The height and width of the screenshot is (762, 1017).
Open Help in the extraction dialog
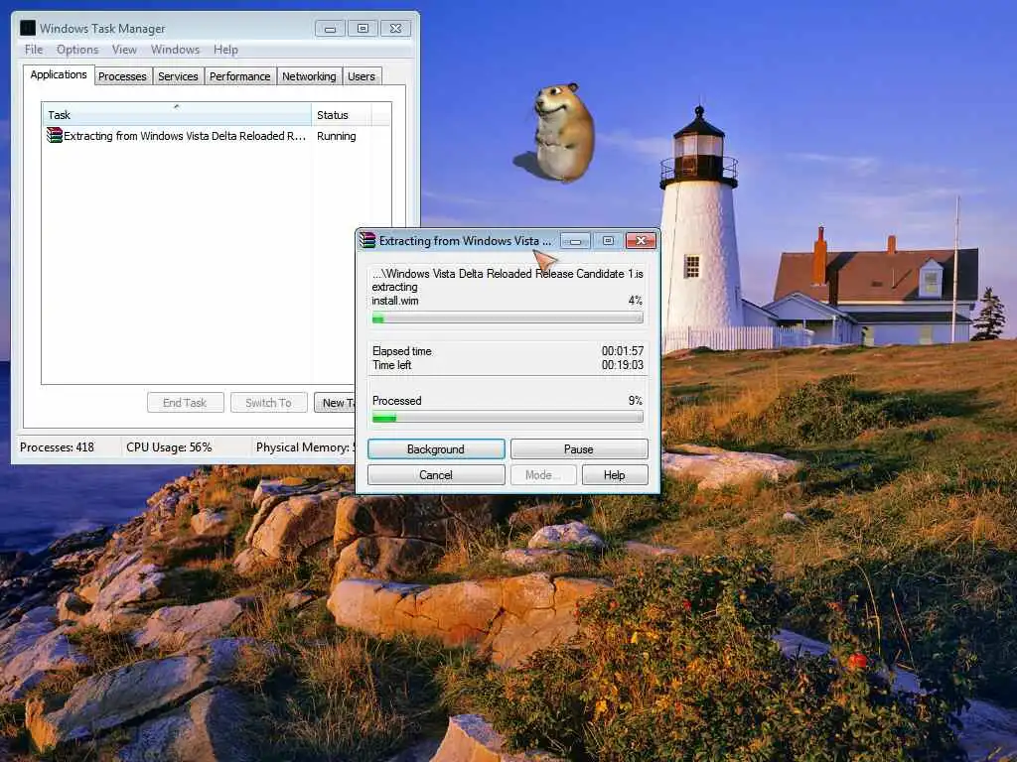614,475
